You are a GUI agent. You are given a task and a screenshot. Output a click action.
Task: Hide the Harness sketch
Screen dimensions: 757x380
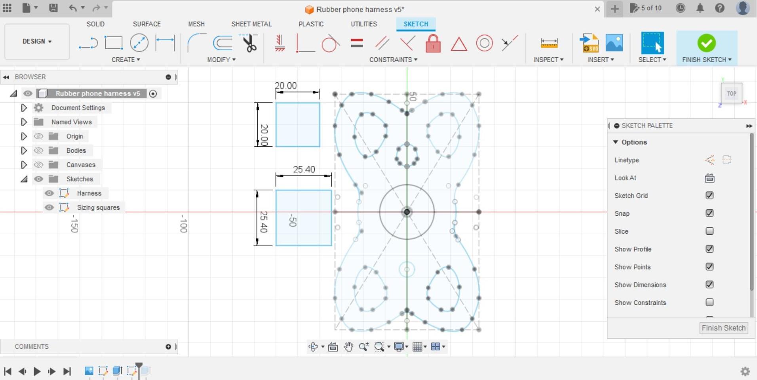[x=49, y=193]
